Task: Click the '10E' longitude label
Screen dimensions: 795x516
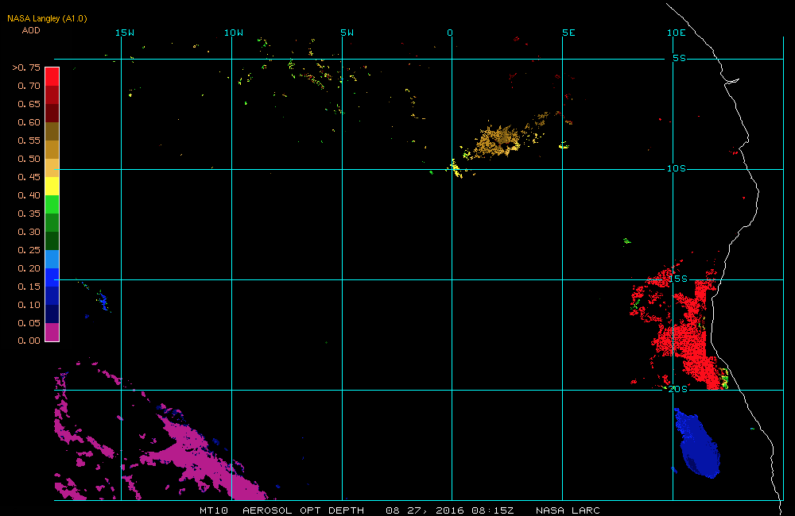Action: pyautogui.click(x=677, y=33)
